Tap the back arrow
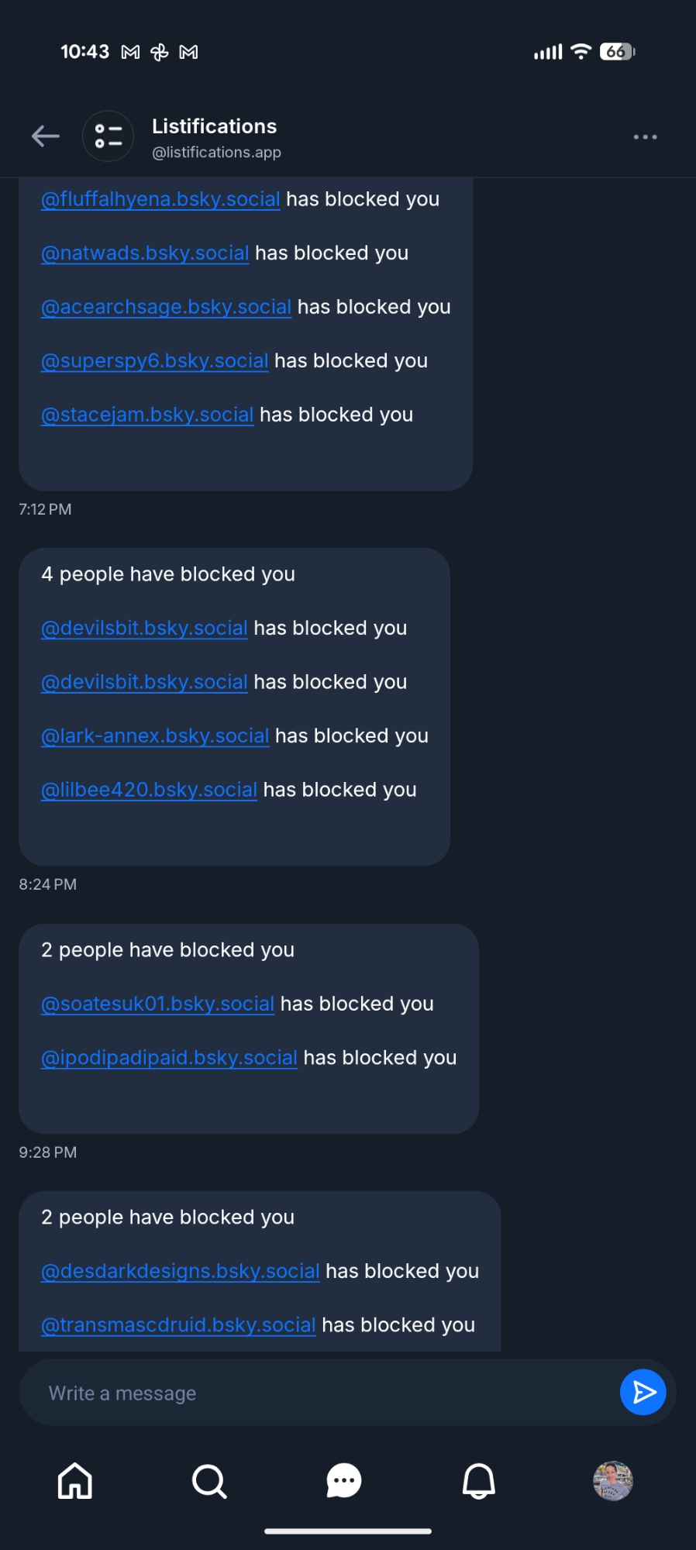696x1550 pixels. point(46,136)
